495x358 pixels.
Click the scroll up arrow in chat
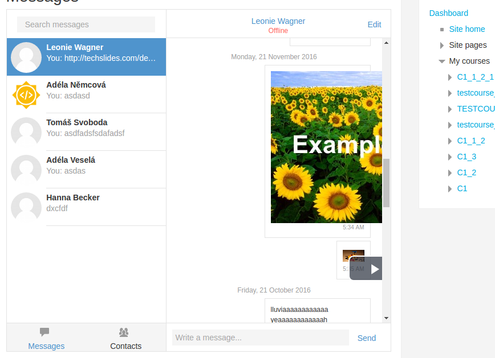387,43
